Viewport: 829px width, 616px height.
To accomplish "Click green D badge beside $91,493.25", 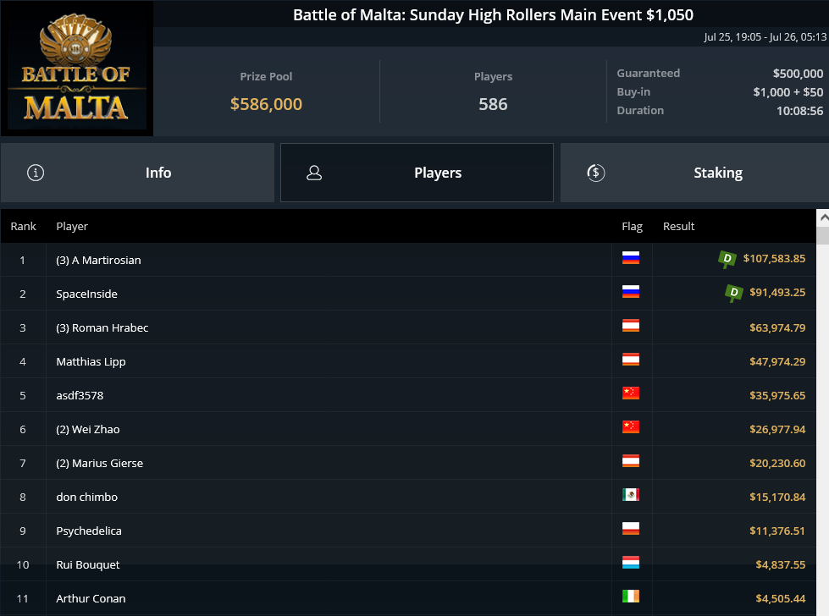I will click(x=734, y=293).
